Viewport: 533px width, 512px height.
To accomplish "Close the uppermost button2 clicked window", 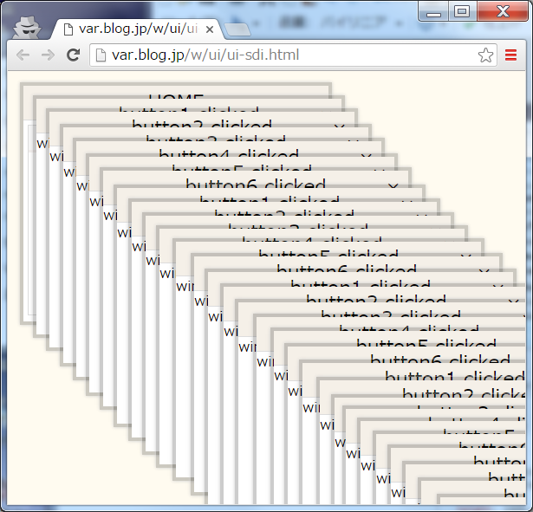I will click(339, 126).
